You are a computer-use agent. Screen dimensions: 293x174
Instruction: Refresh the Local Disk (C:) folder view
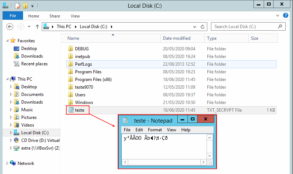tap(203, 27)
